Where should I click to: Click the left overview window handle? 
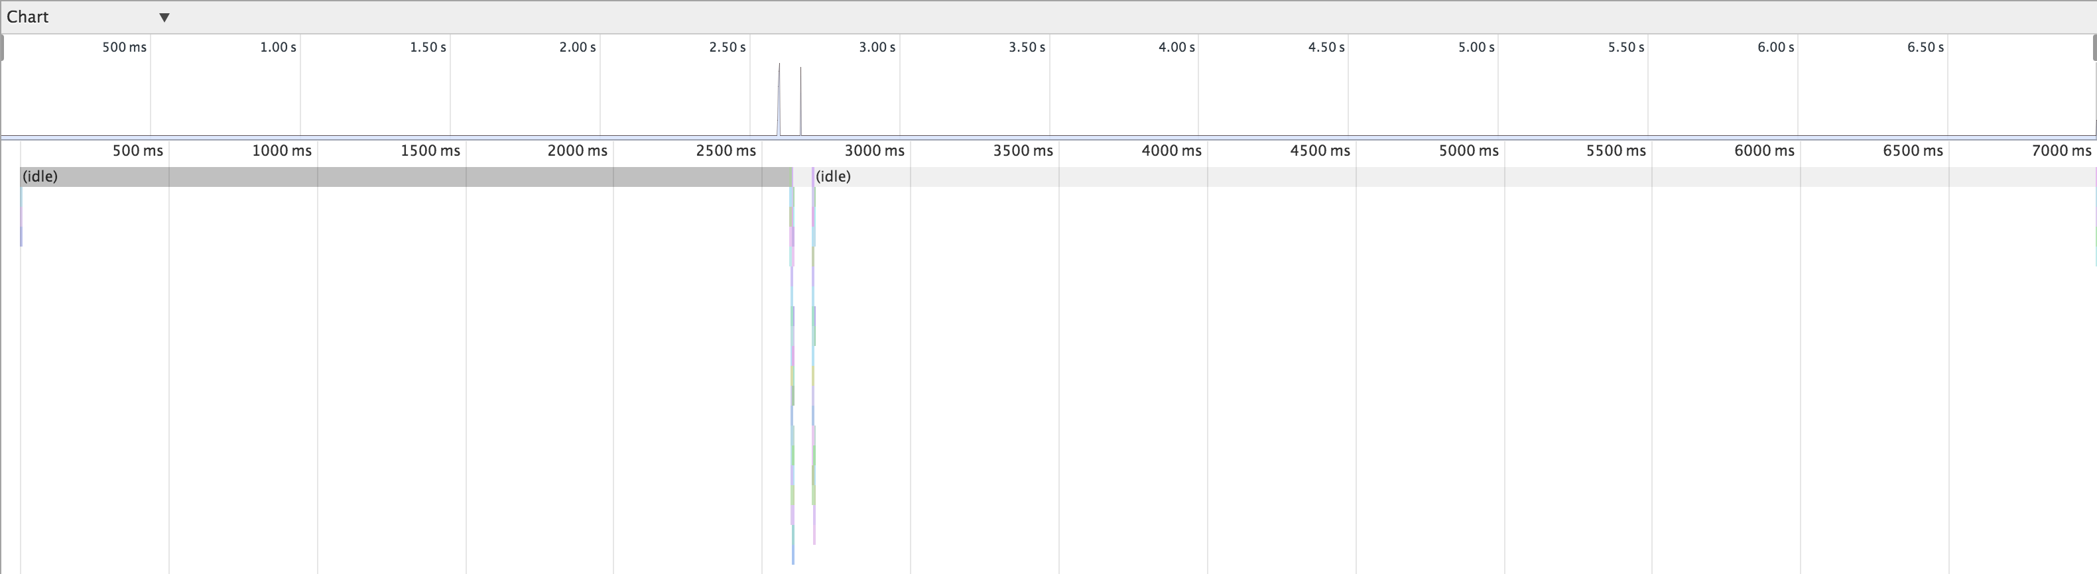pyautogui.click(x=3, y=48)
